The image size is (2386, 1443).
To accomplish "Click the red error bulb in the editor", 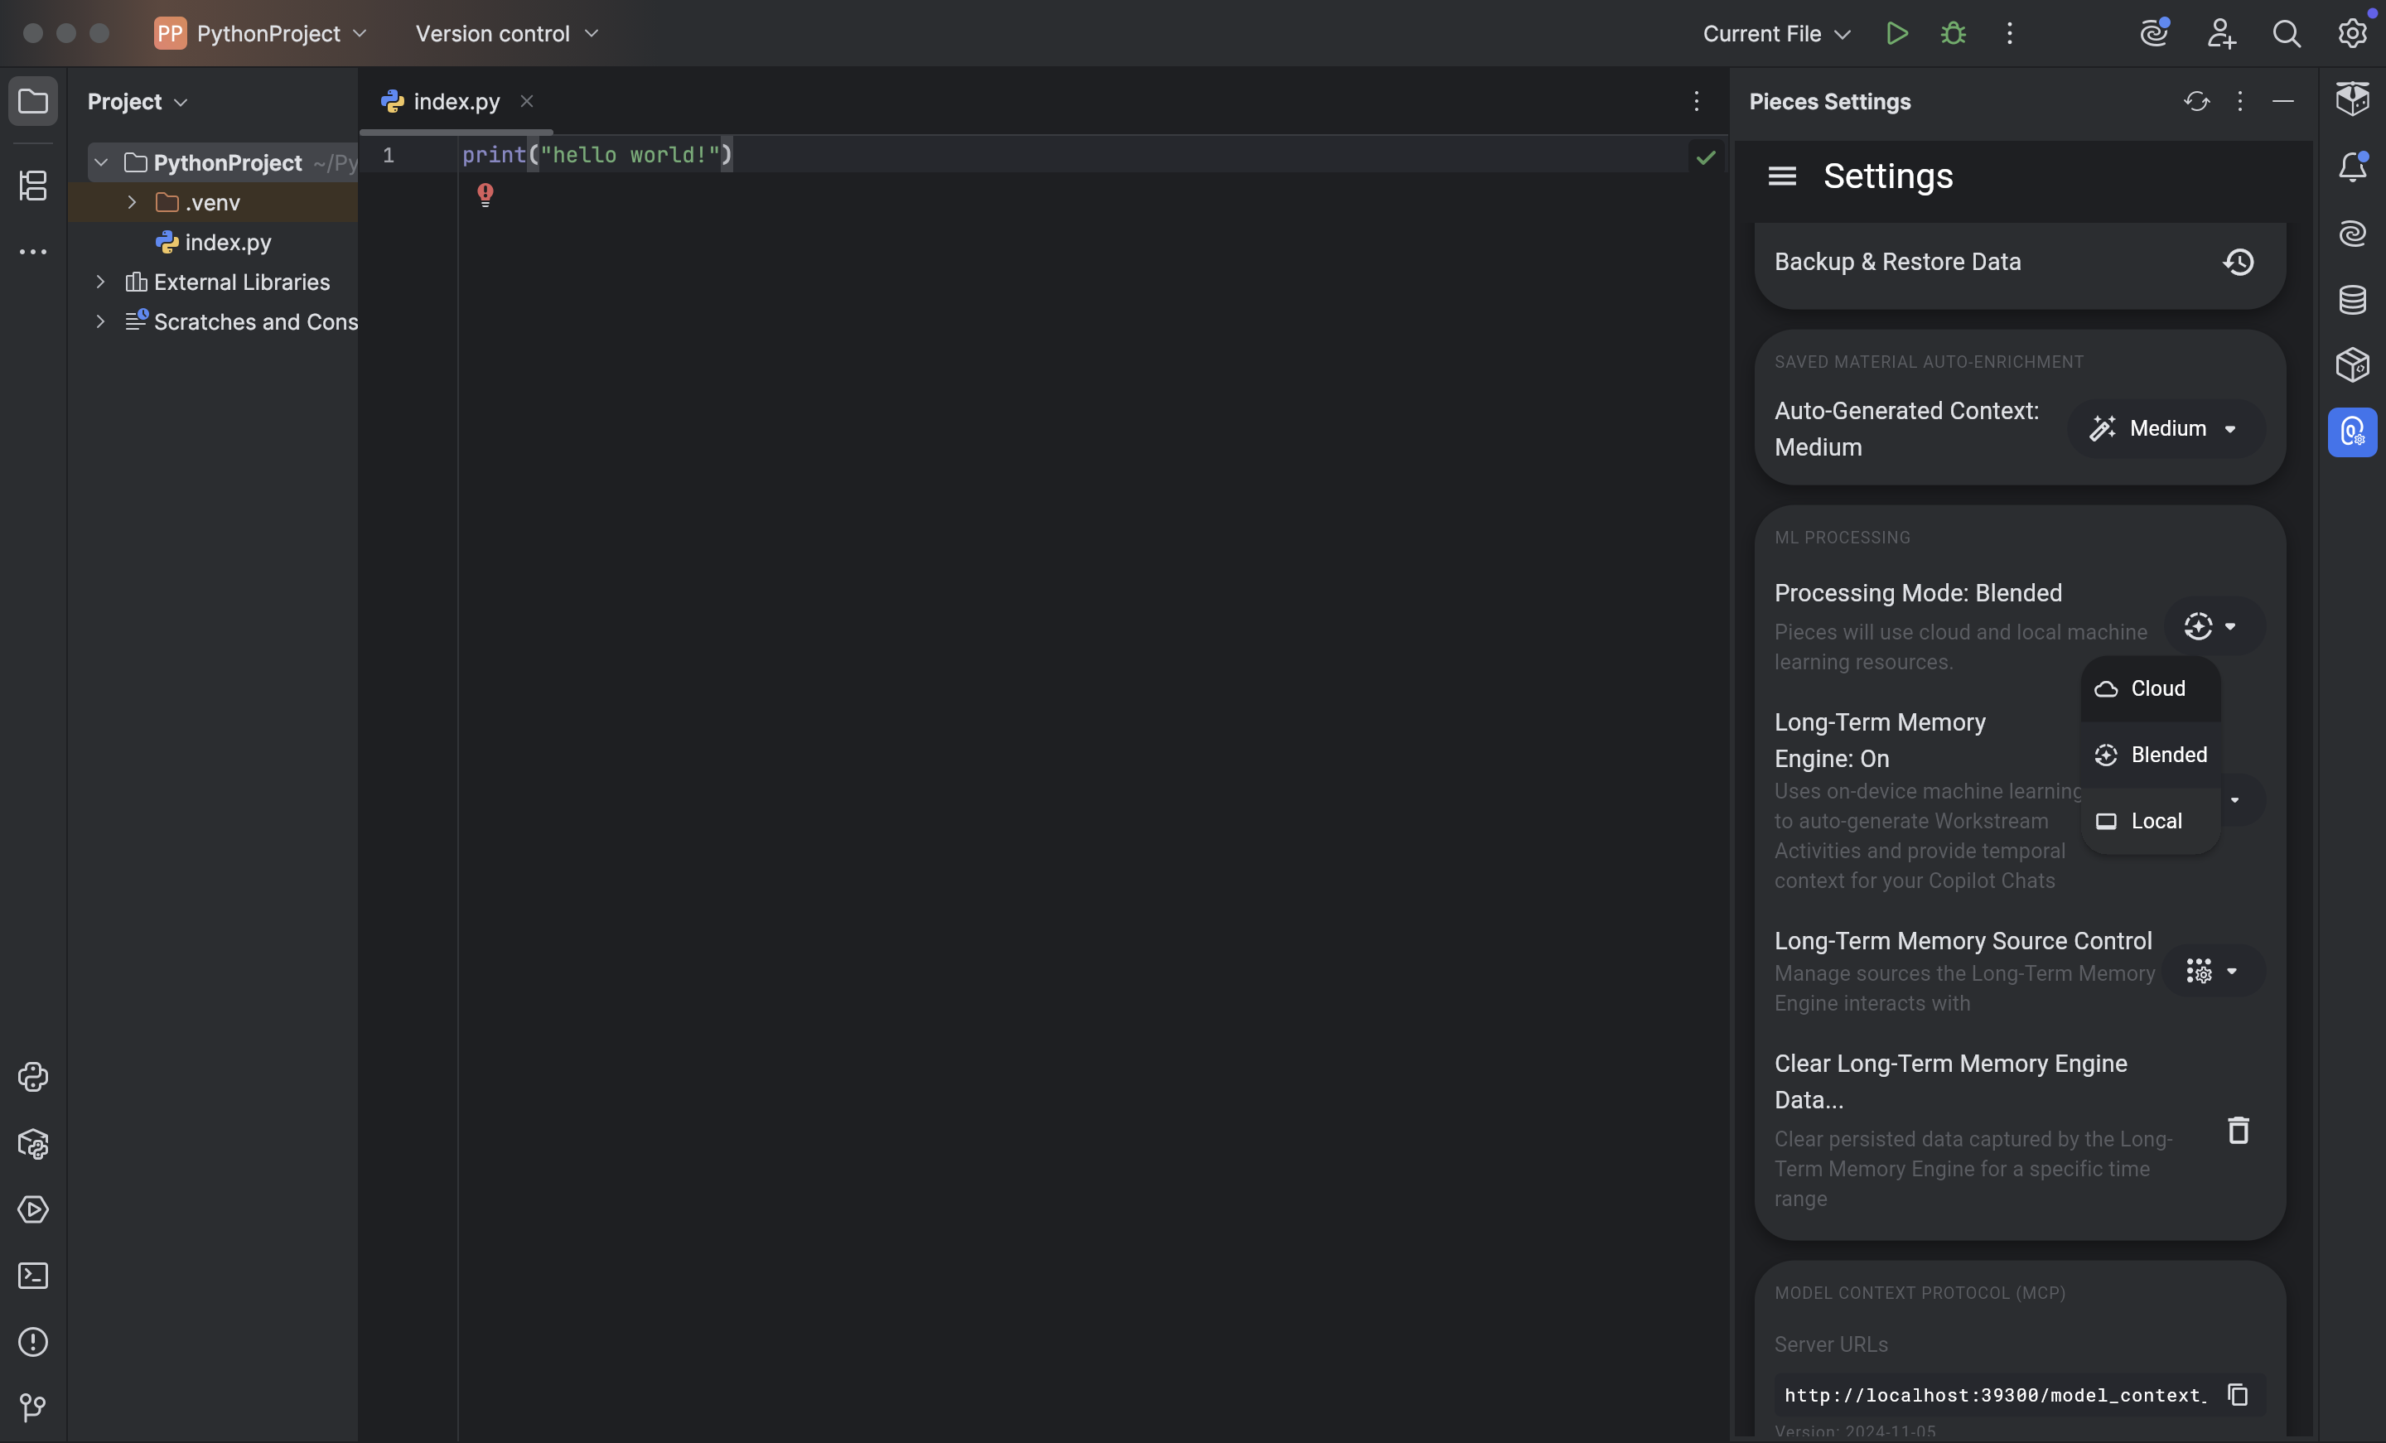I will 485,195.
